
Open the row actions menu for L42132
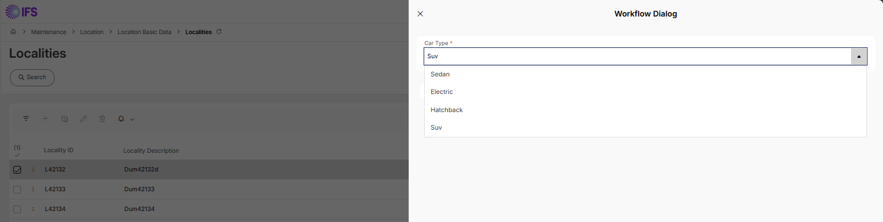(x=33, y=170)
